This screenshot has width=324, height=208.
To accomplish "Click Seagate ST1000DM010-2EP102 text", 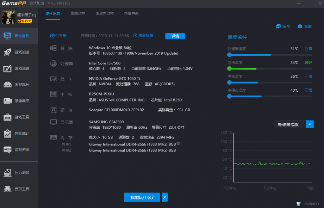I will (116, 110).
